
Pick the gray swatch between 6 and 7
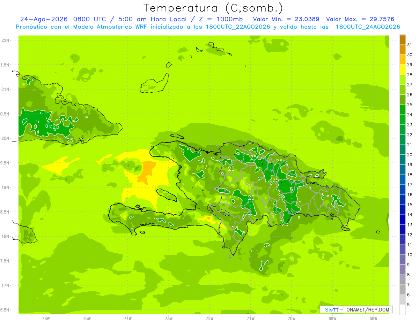pos(403,290)
